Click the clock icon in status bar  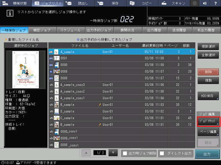coord(3,162)
